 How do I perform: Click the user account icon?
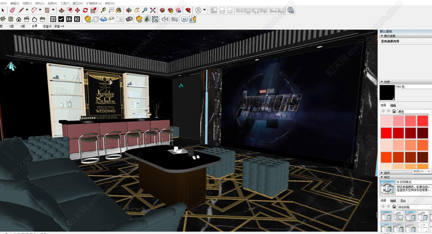[x=198, y=10]
